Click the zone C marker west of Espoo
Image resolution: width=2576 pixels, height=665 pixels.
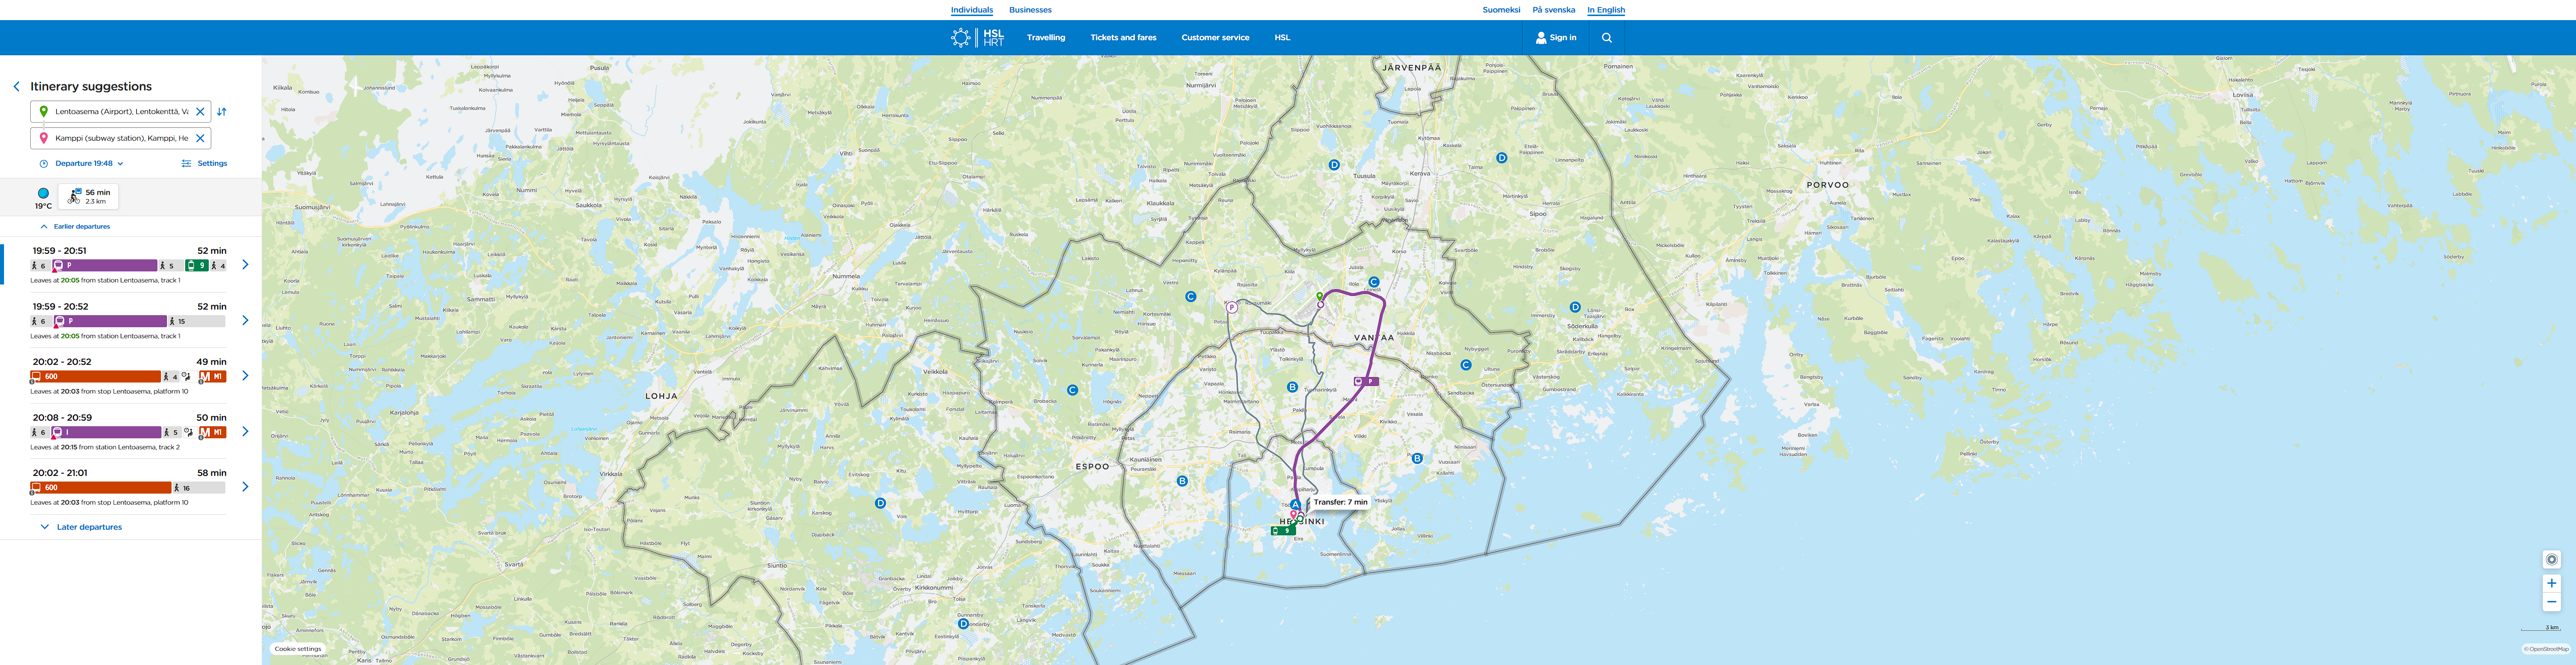tap(1072, 391)
